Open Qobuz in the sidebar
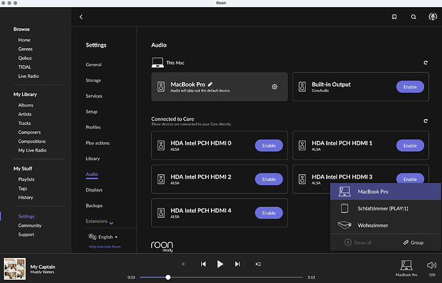The image size is (442, 283). click(25, 58)
